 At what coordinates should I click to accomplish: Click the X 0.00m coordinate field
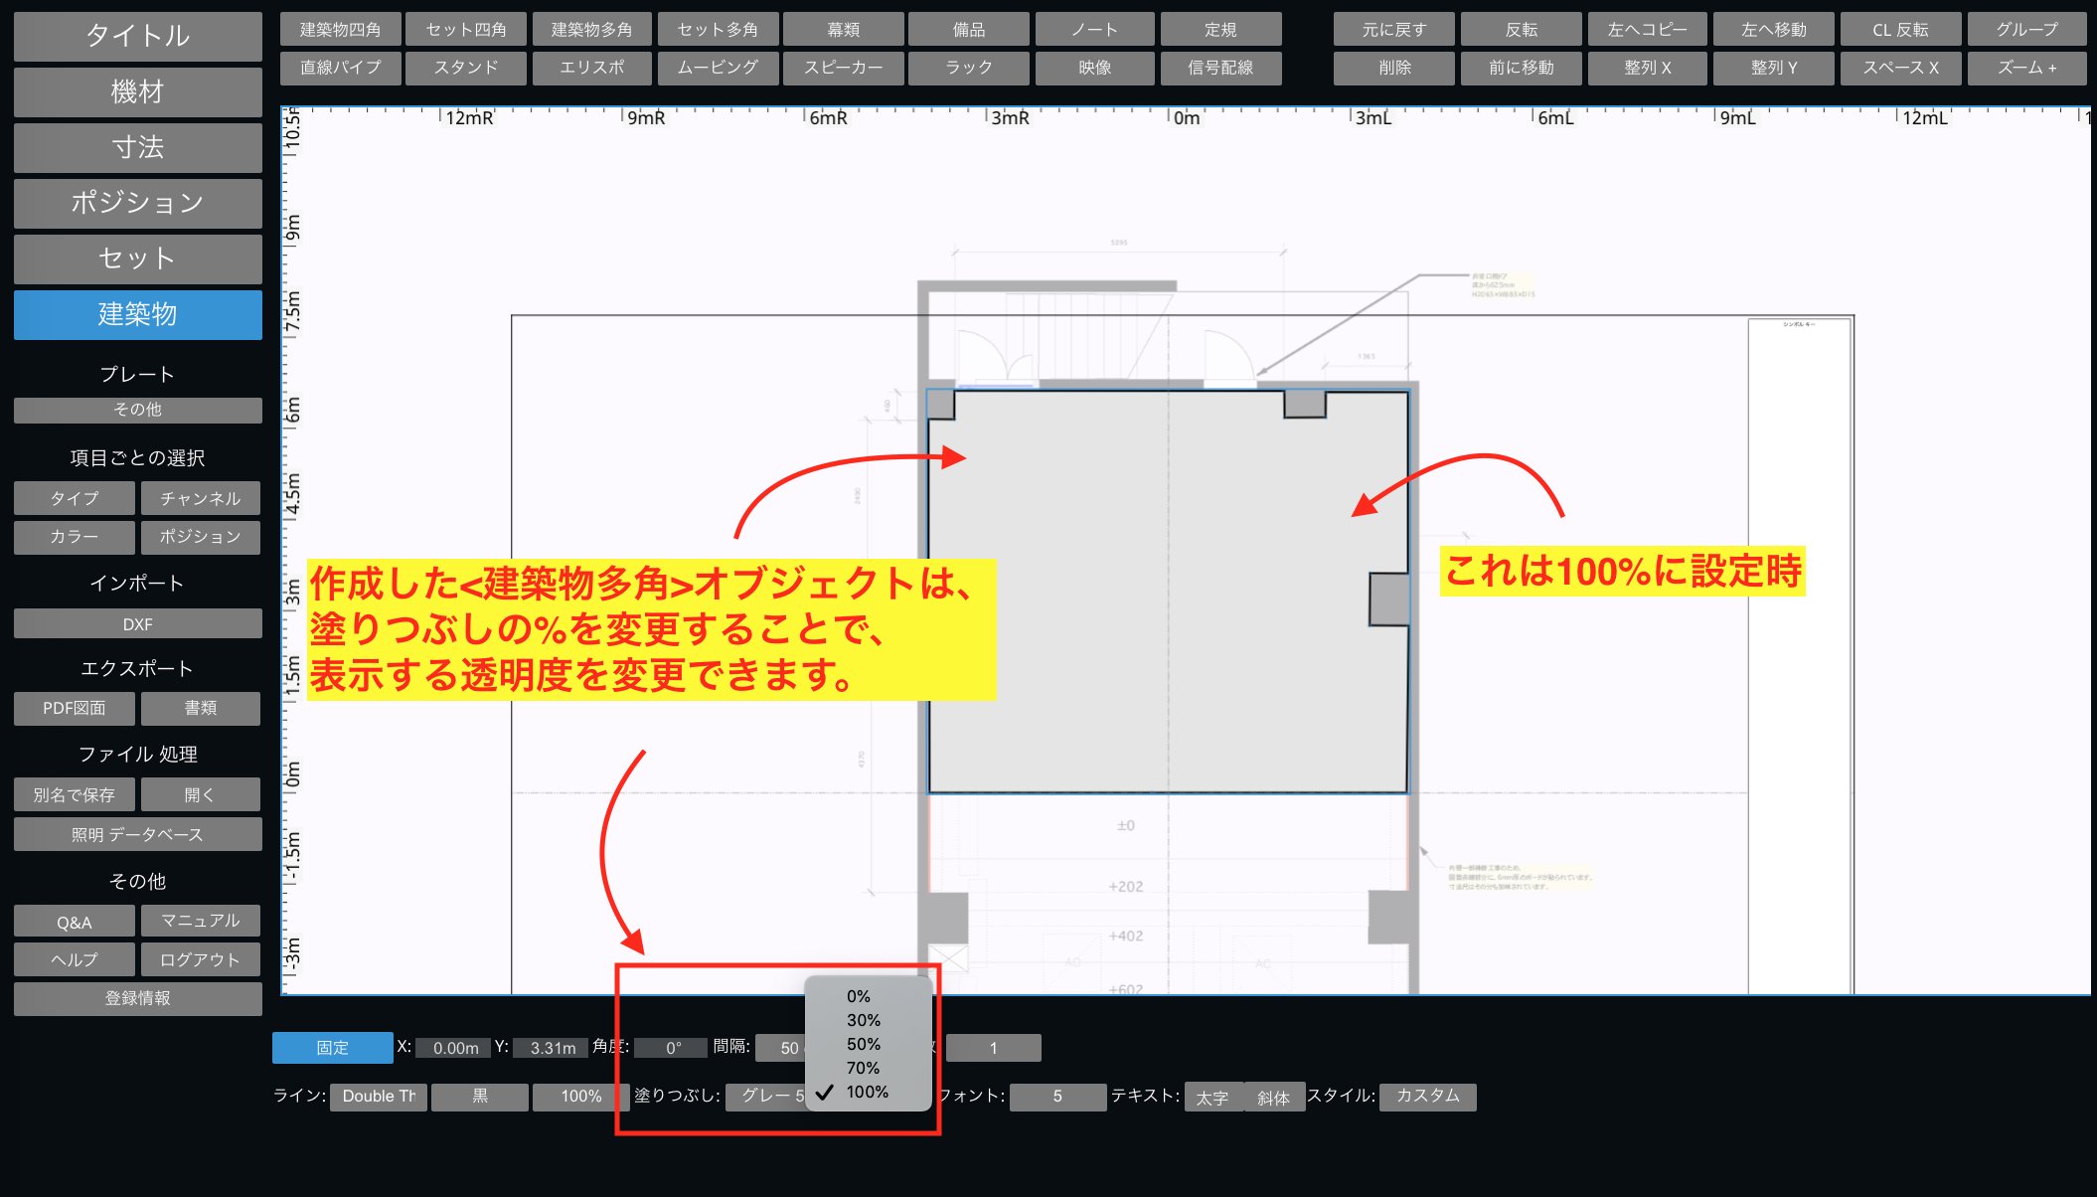click(x=454, y=1048)
